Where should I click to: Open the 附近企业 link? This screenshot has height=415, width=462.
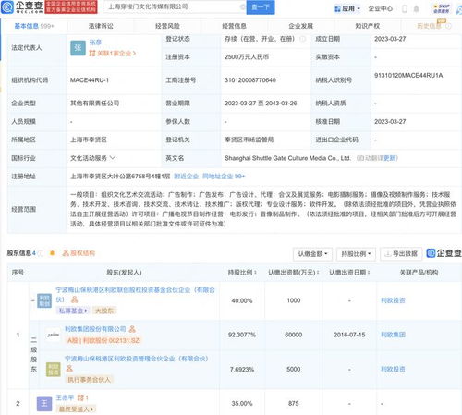coord(186,177)
